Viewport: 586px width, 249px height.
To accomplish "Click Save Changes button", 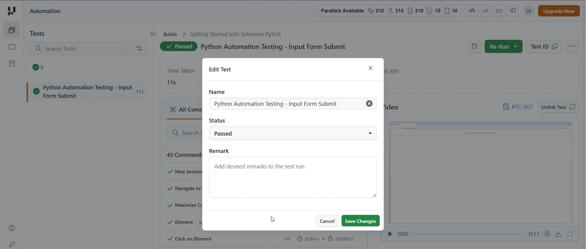I will pos(360,221).
